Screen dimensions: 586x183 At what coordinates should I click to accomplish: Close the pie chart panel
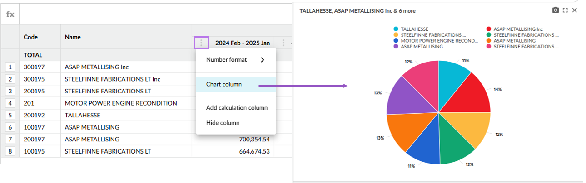point(575,10)
